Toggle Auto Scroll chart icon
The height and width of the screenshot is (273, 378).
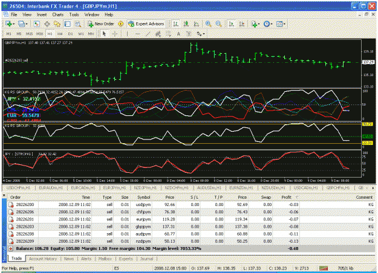231,24
